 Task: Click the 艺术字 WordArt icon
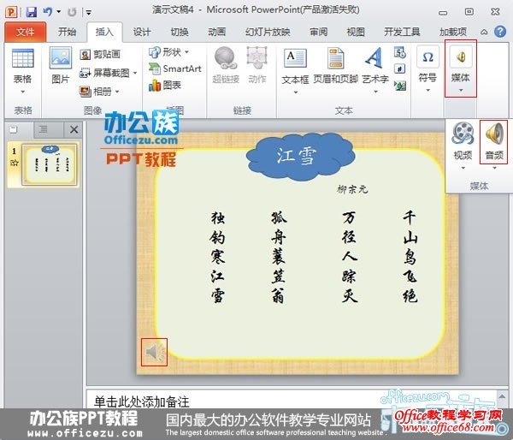point(375,58)
